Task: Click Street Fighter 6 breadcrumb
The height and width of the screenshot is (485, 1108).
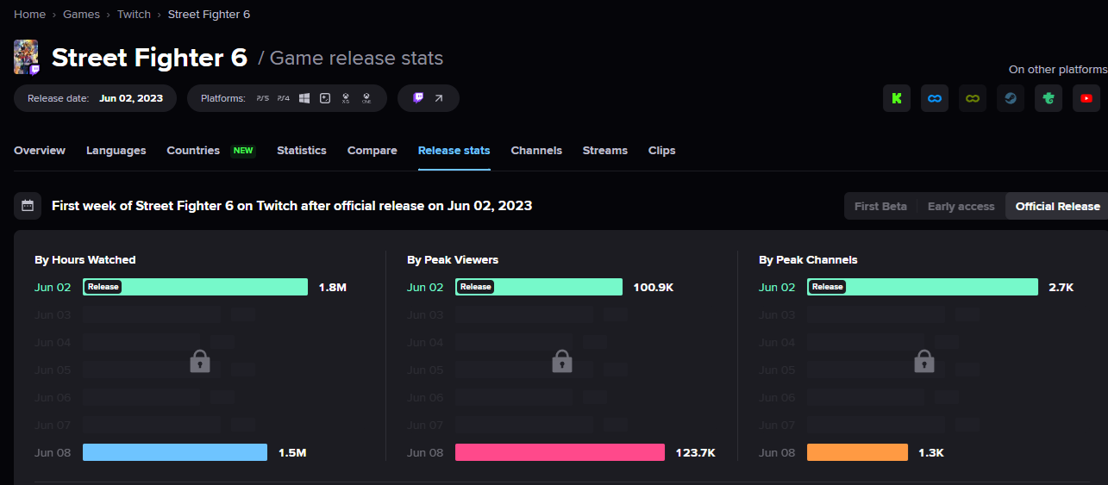Action: (209, 15)
